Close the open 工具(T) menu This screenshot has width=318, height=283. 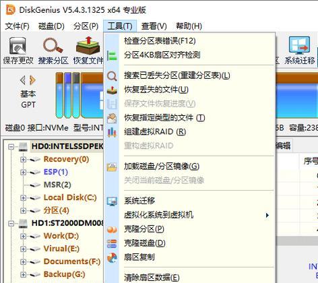pos(120,26)
